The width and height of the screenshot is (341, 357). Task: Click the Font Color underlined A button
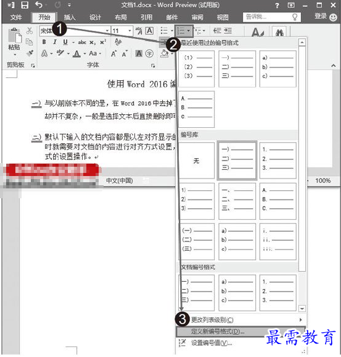tap(77, 54)
